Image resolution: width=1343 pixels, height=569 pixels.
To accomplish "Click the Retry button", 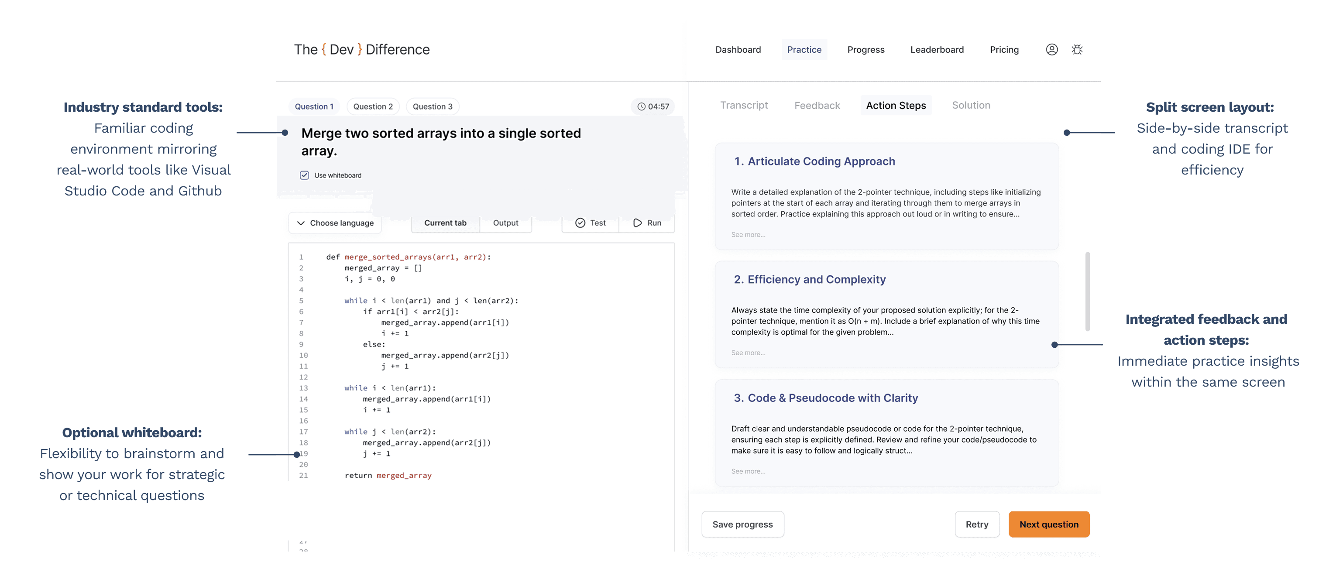I will point(976,524).
